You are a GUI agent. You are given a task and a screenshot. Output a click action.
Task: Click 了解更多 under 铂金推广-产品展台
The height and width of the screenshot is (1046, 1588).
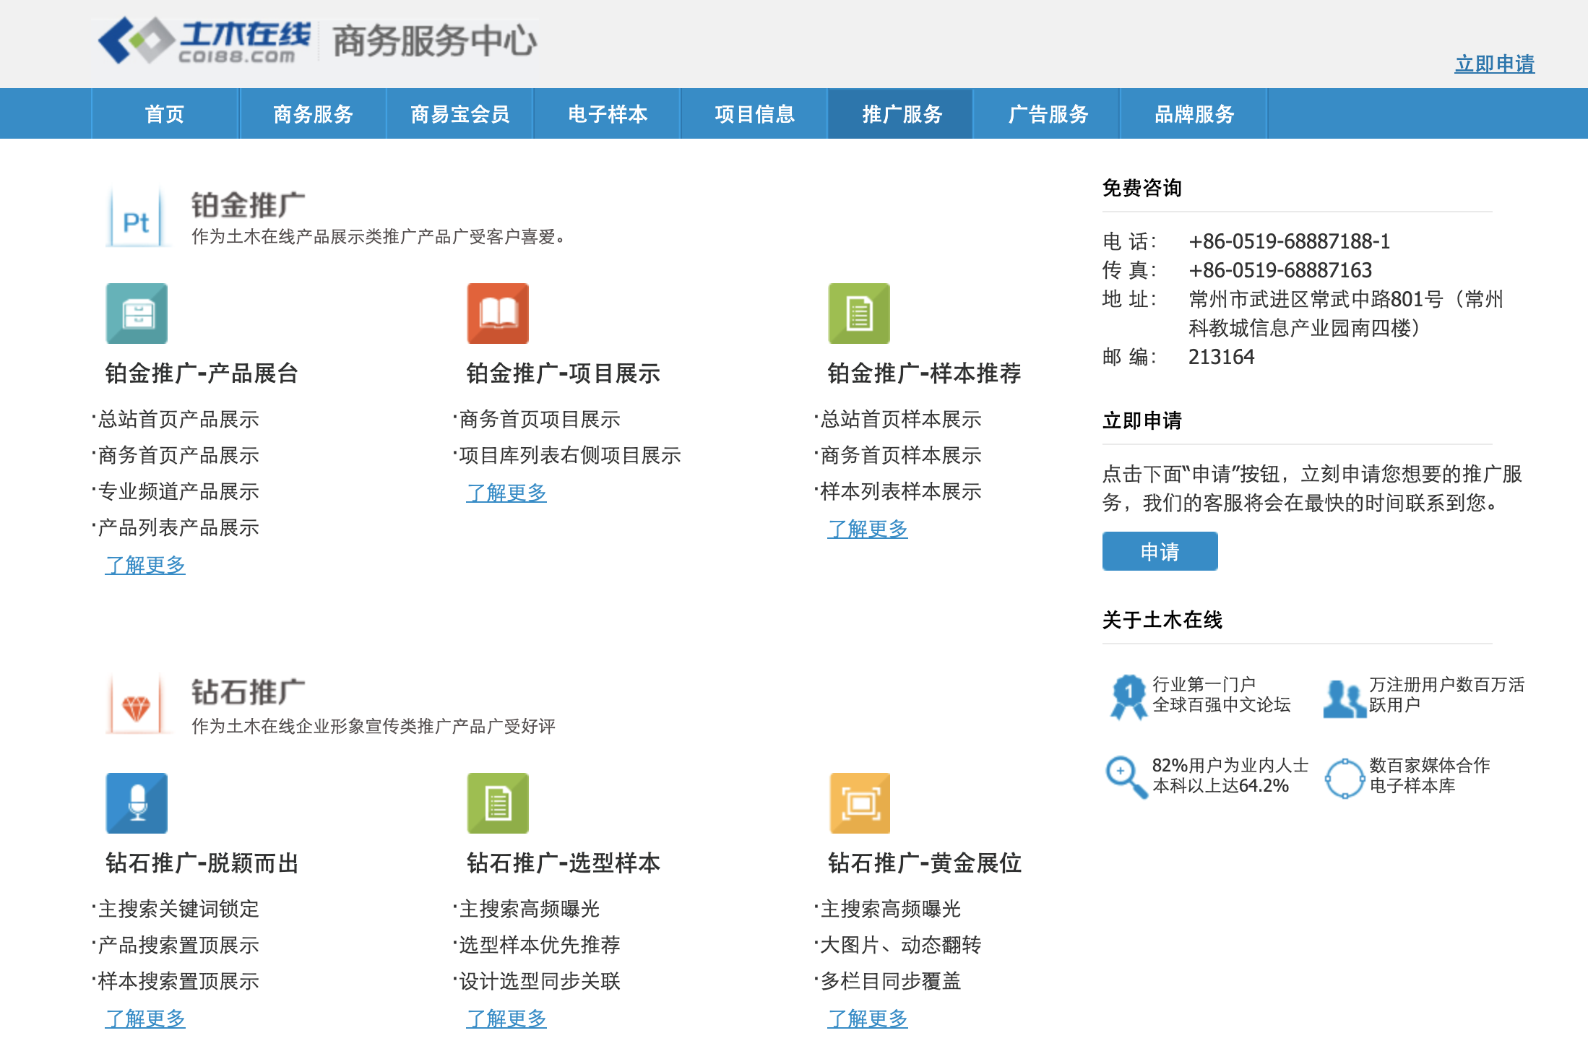145,565
